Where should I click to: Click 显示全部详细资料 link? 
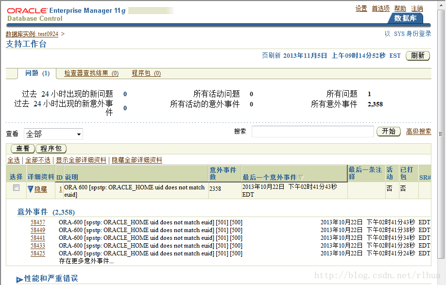click(x=81, y=160)
